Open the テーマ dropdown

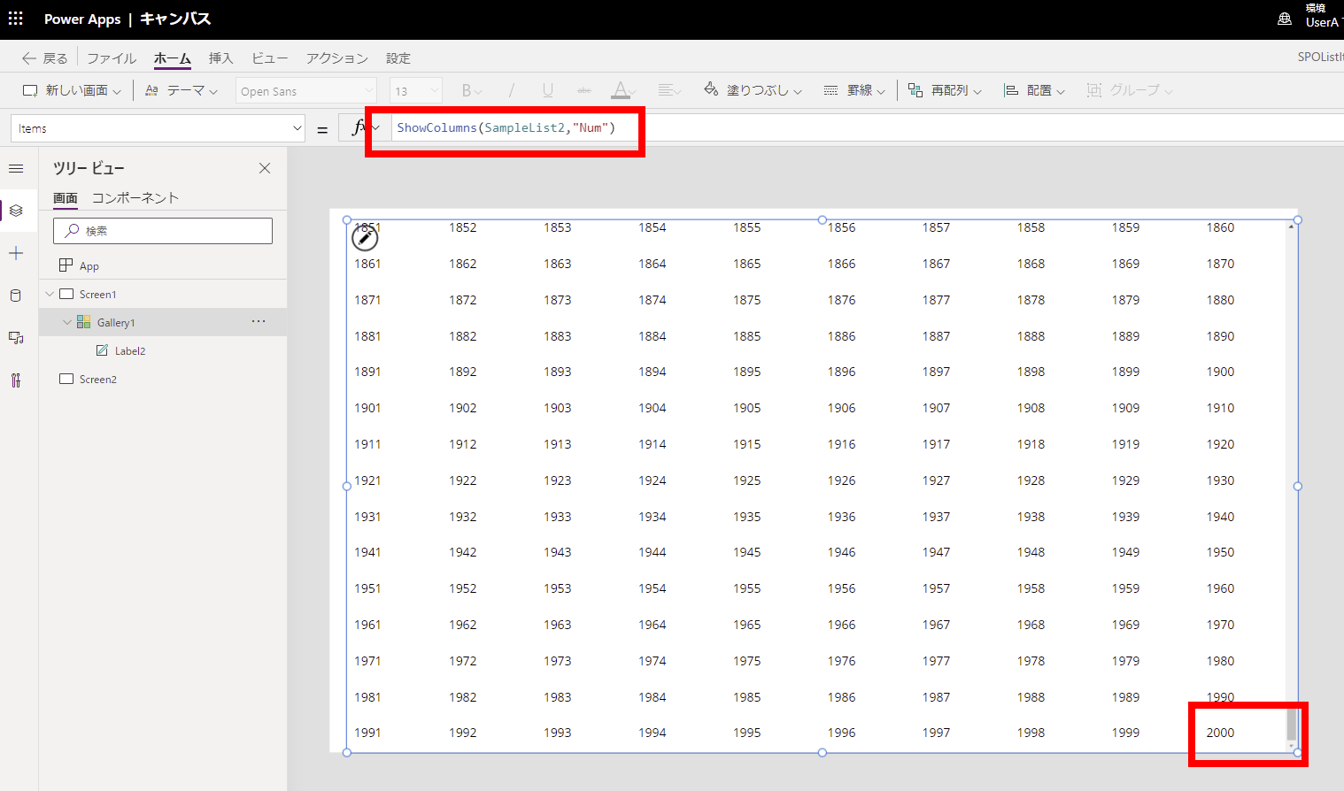(x=181, y=90)
